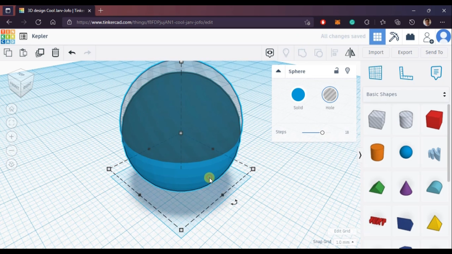Select the yellow Pyramid shape
452x254 pixels.
point(434,223)
